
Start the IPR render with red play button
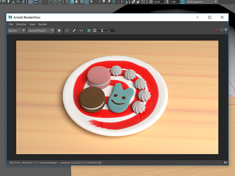click(x=217, y=30)
